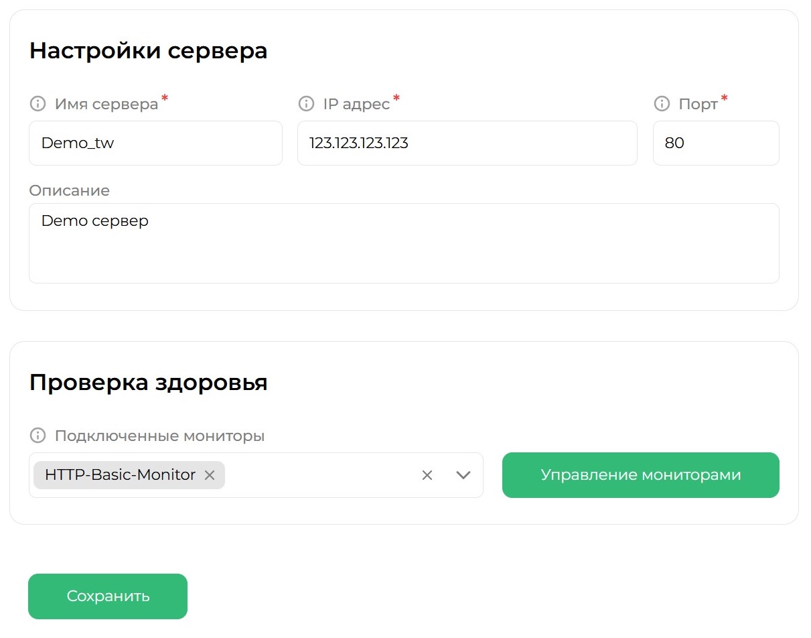Image resolution: width=811 pixels, height=638 pixels.
Task: Click the Описание field label
Action: click(69, 190)
